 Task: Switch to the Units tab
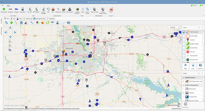click(19, 19)
